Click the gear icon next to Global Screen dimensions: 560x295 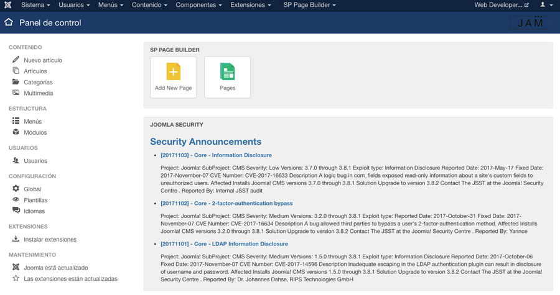pyautogui.click(x=16, y=188)
